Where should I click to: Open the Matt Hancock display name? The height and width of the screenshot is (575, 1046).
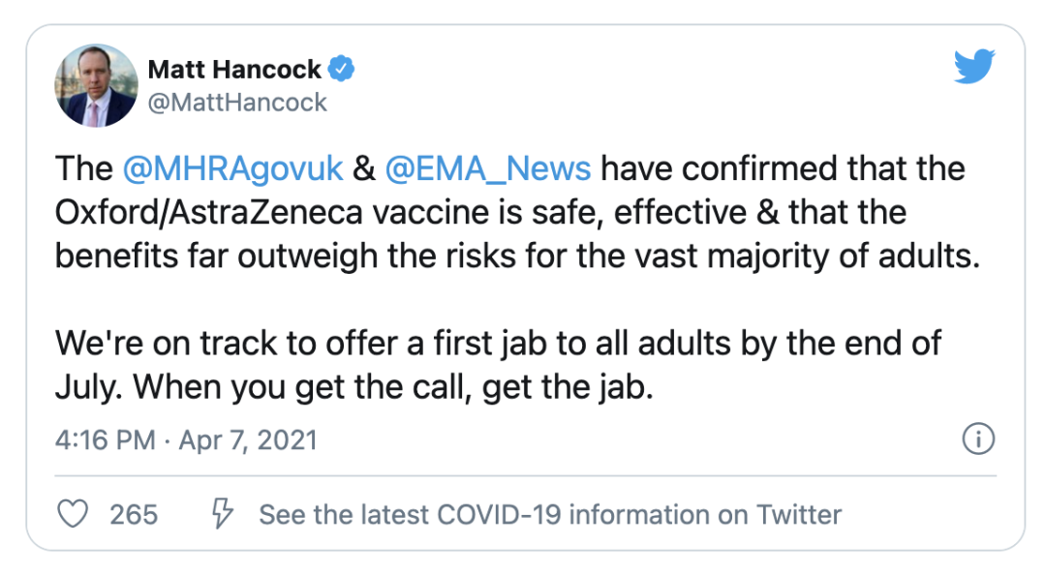pyautogui.click(x=234, y=70)
